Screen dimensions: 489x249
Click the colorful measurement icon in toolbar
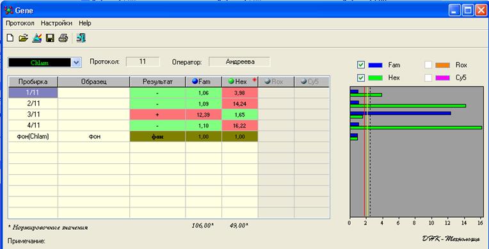pos(36,38)
